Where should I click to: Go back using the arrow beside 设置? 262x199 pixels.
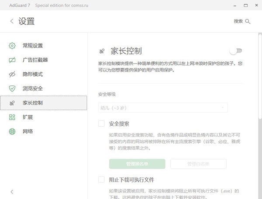coord(11,21)
